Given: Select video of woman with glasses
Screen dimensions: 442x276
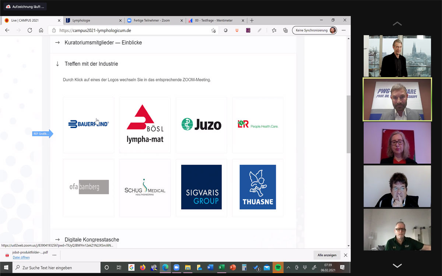Looking at the screenshot, I should 397,143.
